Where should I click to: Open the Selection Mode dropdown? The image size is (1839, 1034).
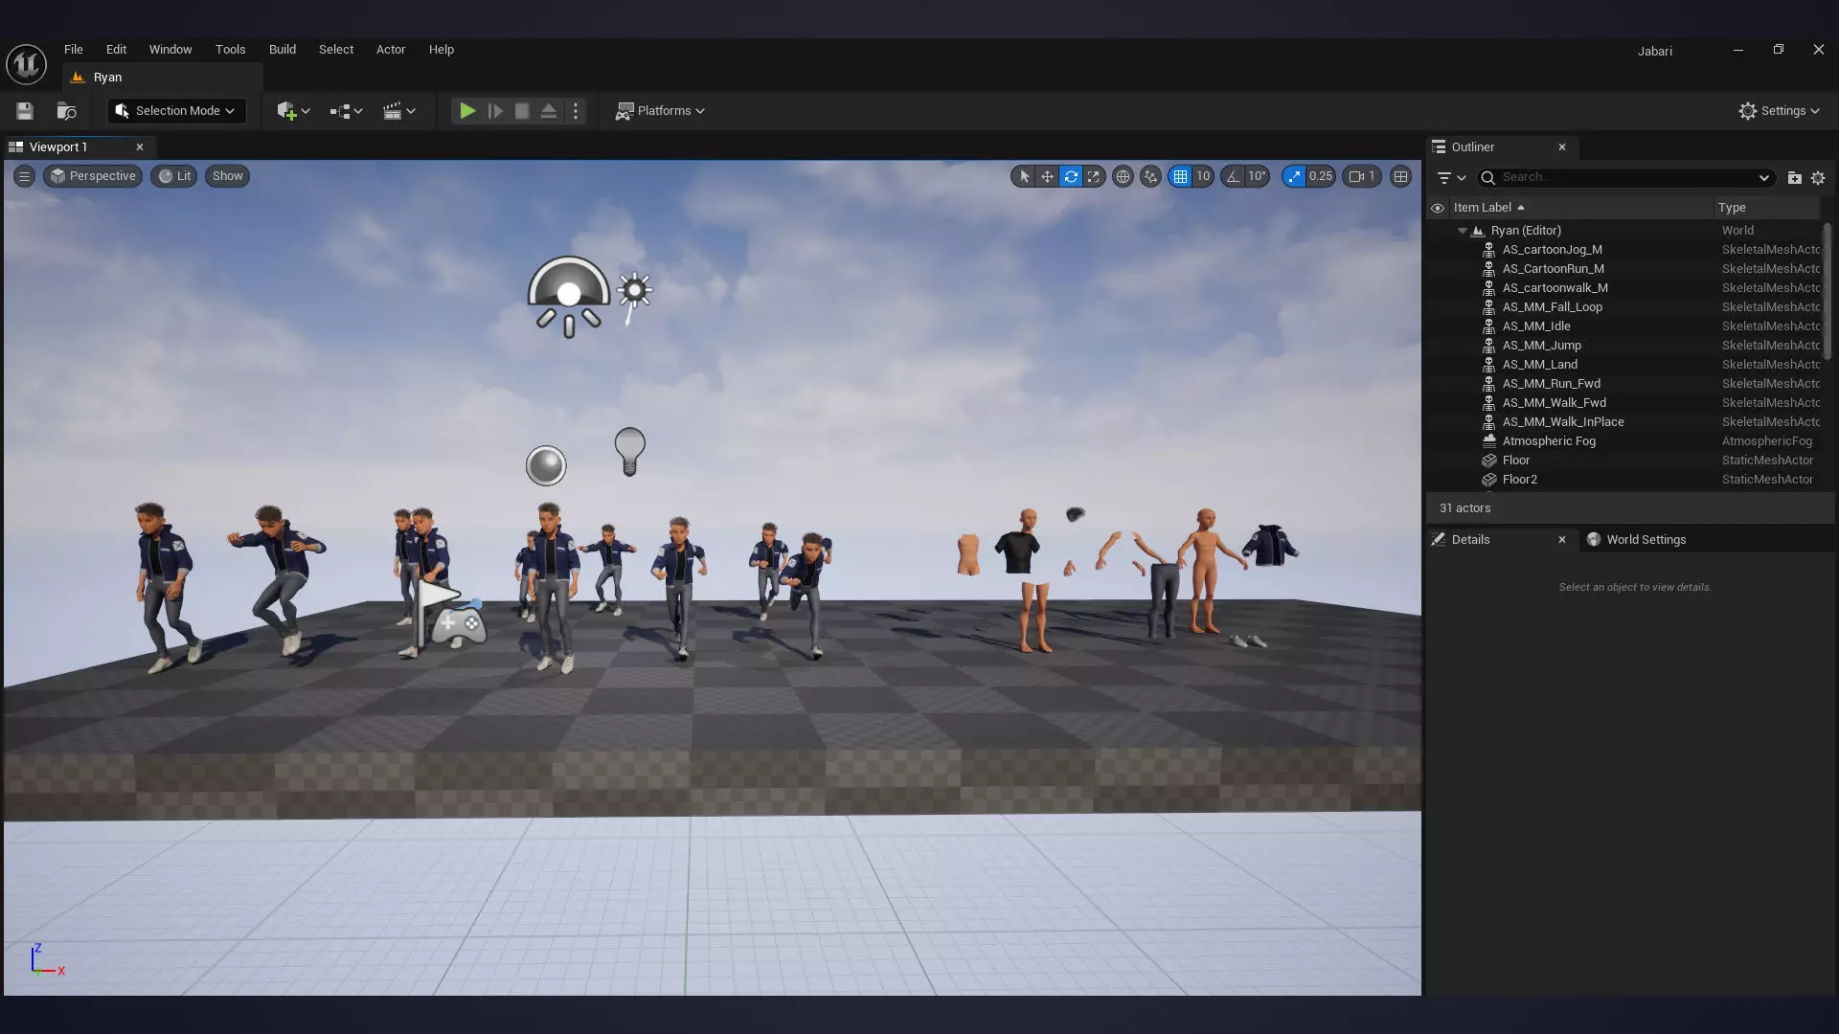coord(176,111)
